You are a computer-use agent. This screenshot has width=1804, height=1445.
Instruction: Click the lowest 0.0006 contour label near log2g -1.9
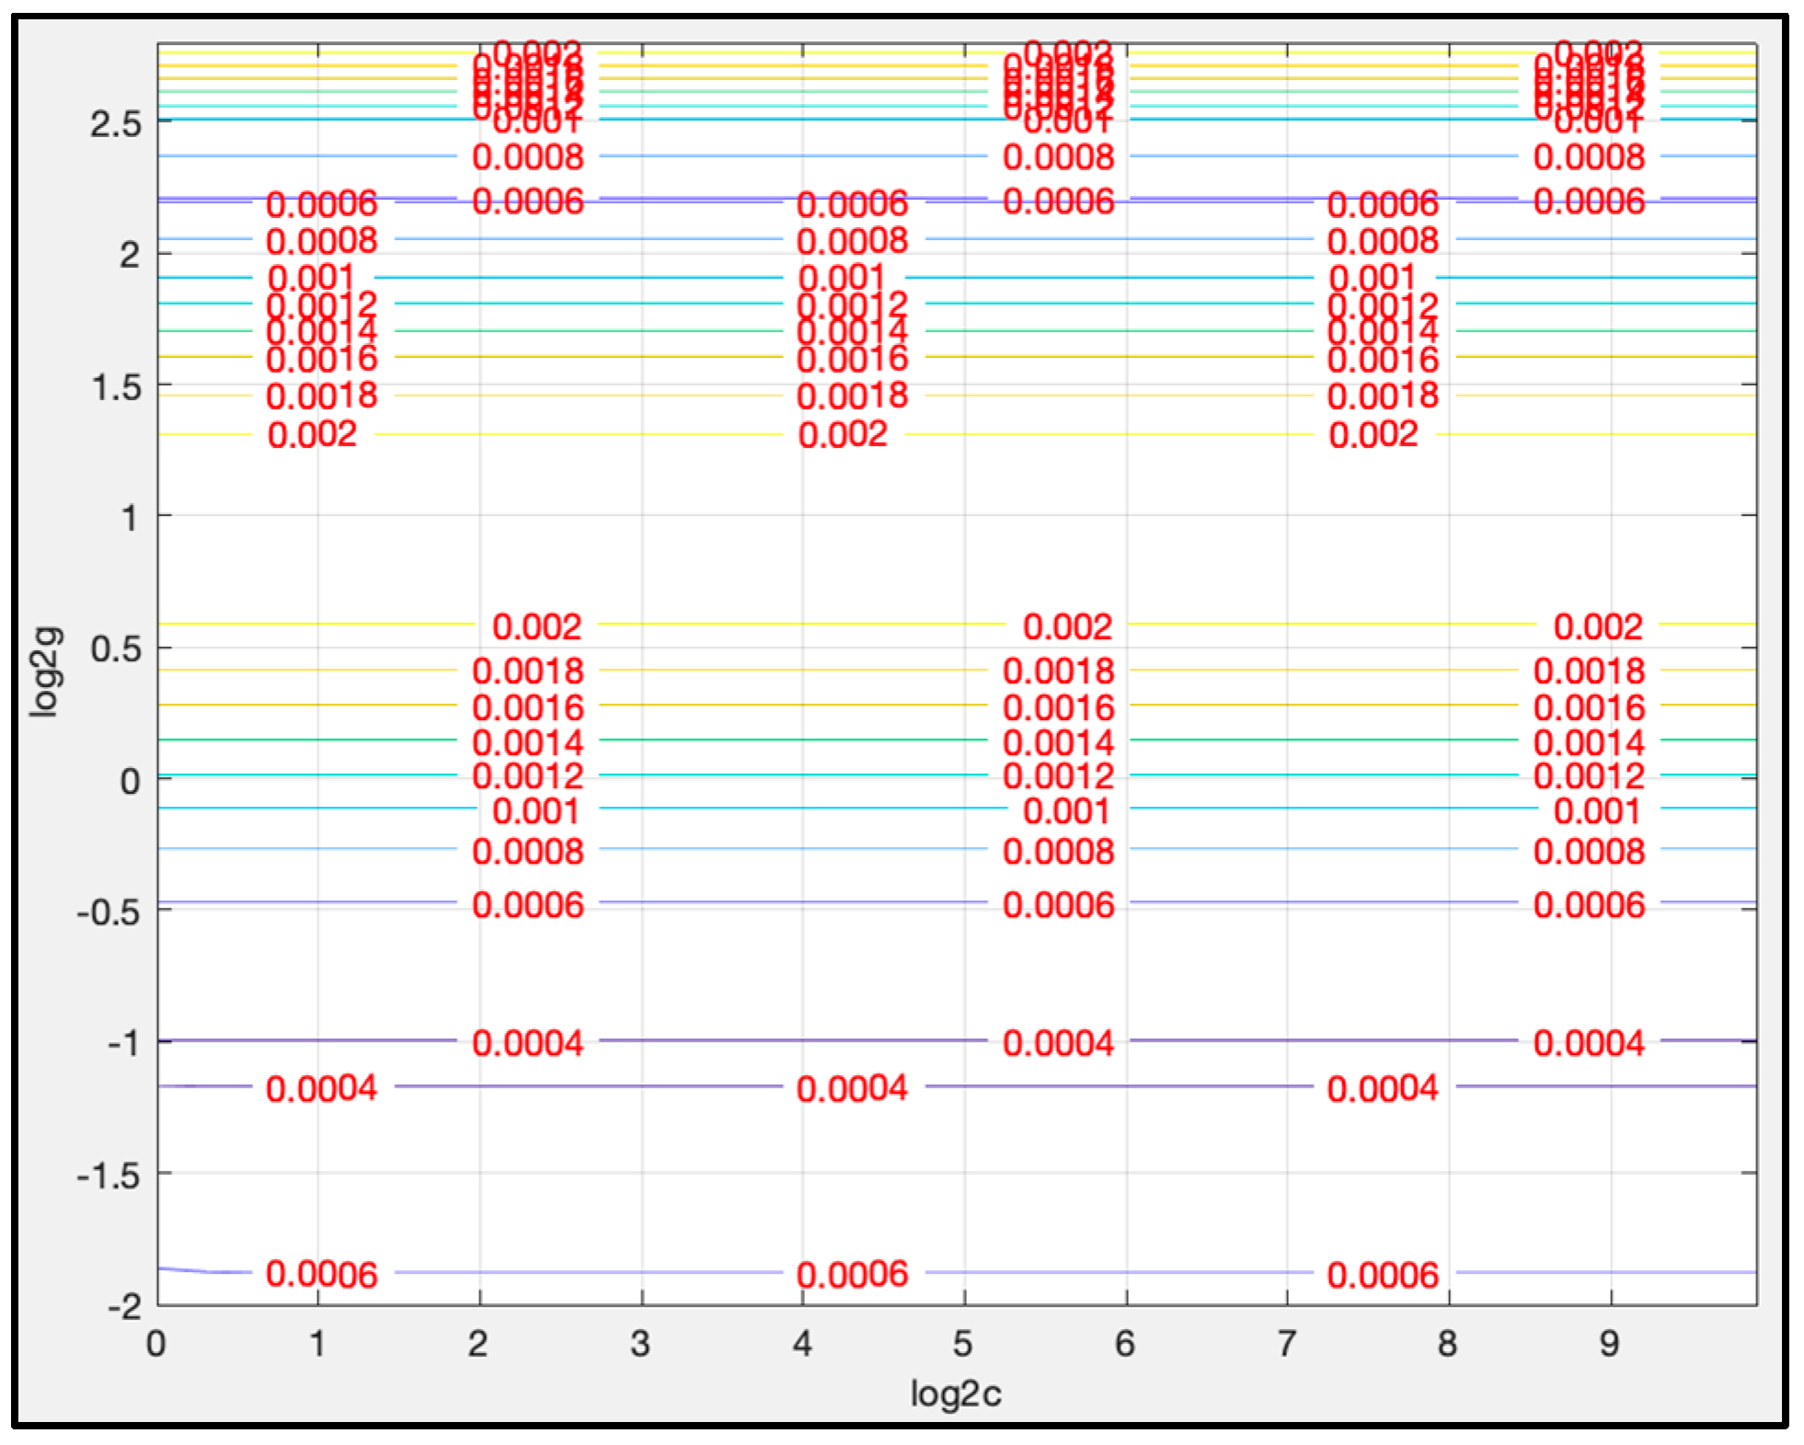(x=322, y=1274)
